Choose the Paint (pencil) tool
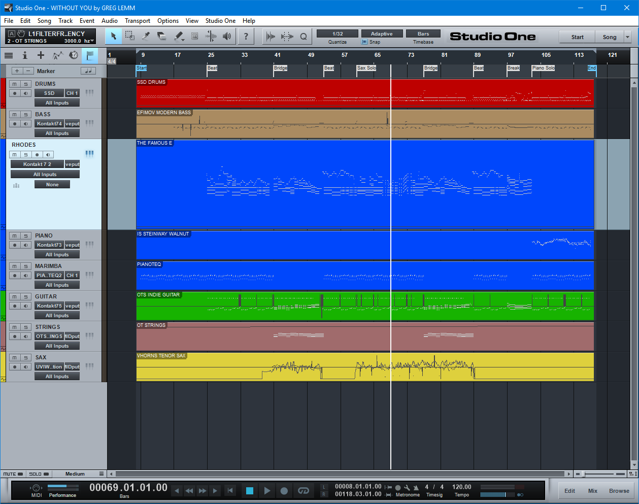Screen dimensions: 639x504 (x=179, y=36)
